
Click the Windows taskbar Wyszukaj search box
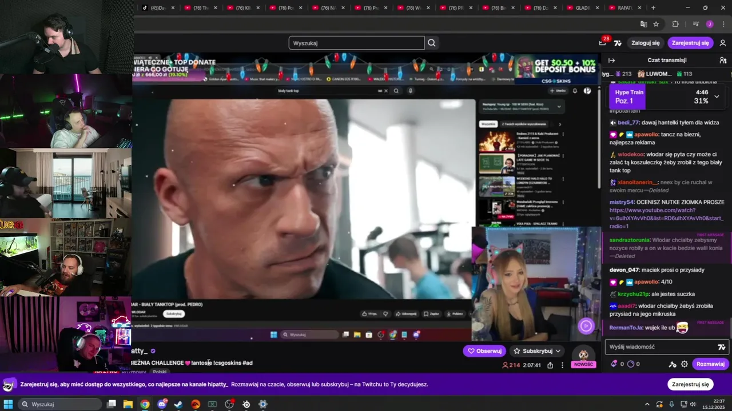[x=61, y=404]
